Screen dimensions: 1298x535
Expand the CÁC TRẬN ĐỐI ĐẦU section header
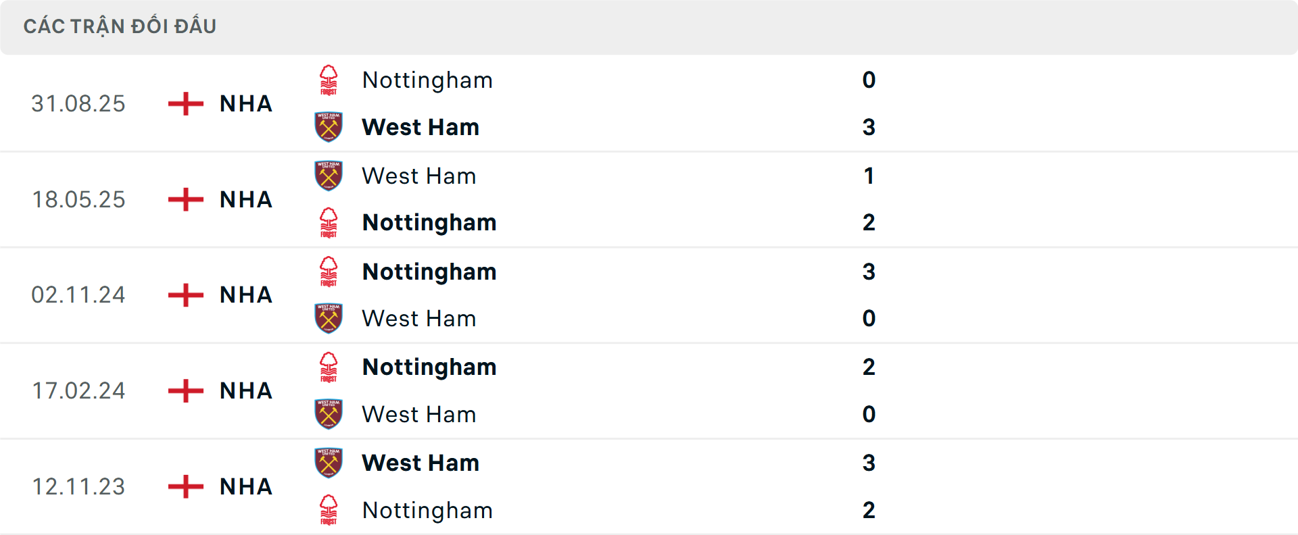121,26
